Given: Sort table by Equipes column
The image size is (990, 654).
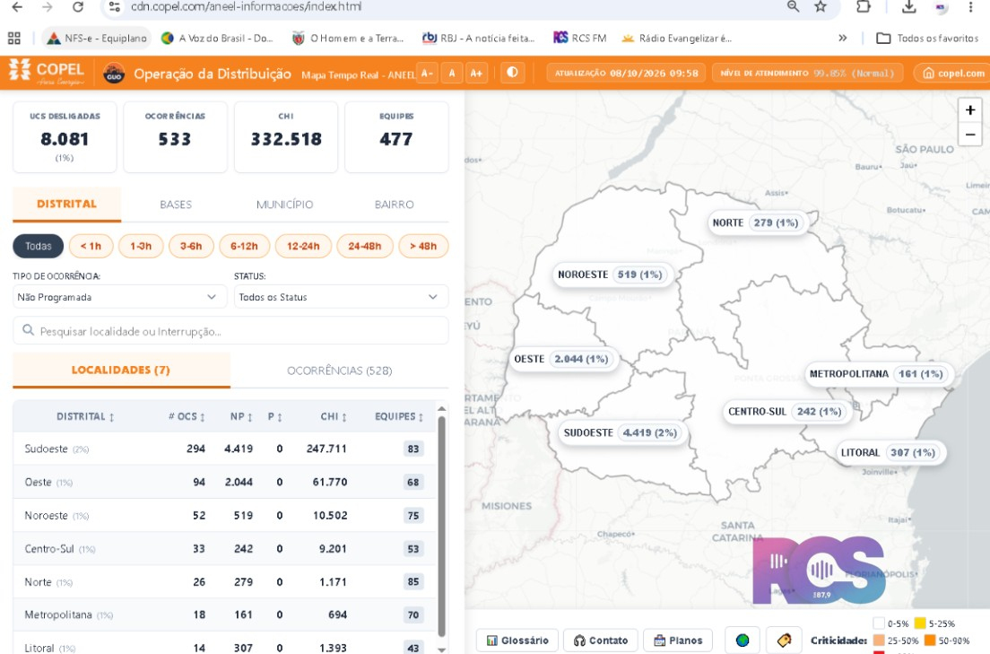Looking at the screenshot, I should 399,416.
